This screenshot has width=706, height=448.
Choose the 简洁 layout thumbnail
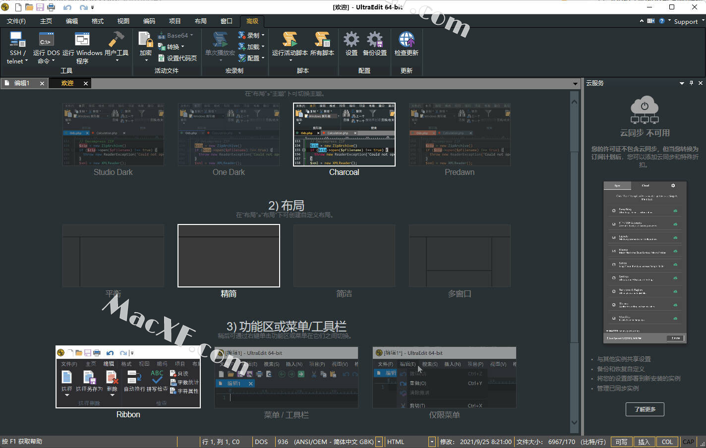tap(344, 256)
